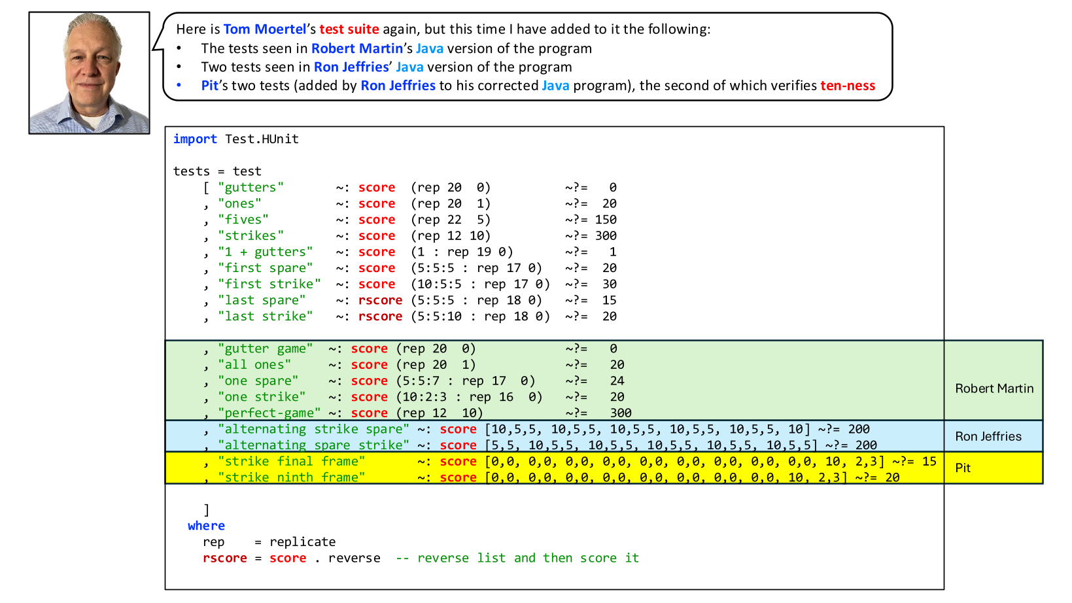
Task: Click rscore in the "last spare" line
Action: click(381, 300)
